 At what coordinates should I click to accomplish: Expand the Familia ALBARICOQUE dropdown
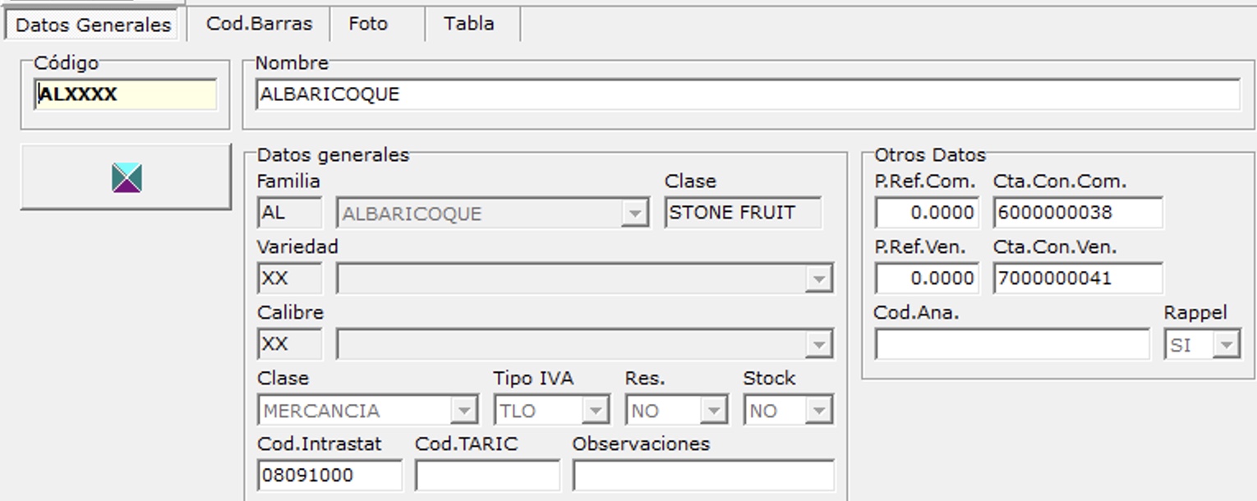(x=634, y=214)
